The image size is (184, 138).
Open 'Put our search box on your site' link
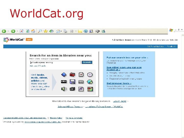click(x=127, y=57)
